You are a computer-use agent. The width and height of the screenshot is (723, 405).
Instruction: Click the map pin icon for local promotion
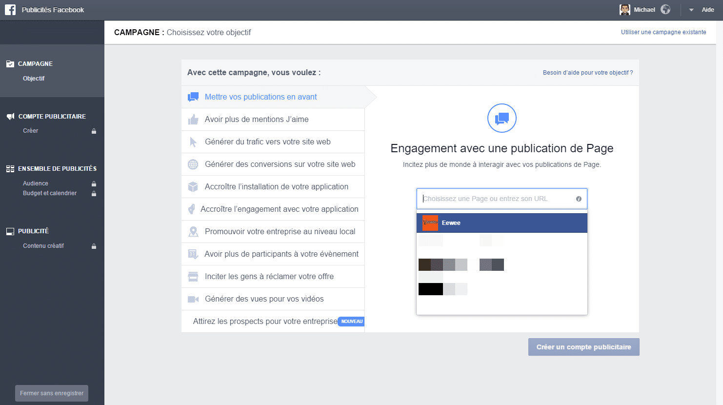193,231
